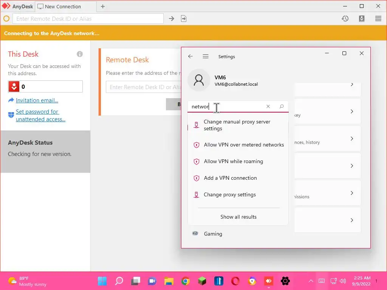Viewport: 387px width, 290px height.
Task: Click the red AnyDesk ID icon beside 0
Action: coord(14,86)
